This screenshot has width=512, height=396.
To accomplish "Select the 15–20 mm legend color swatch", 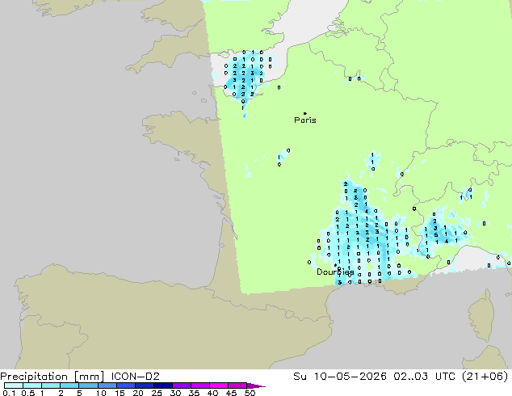I will click(x=125, y=385).
